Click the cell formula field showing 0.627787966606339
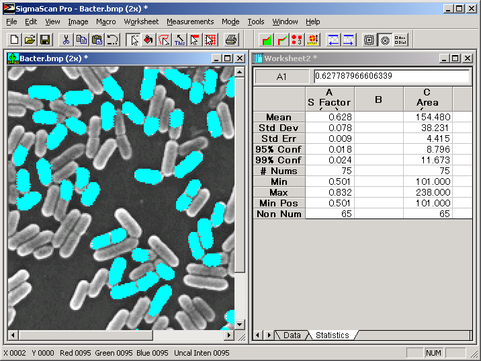The width and height of the screenshot is (481, 361). (392, 76)
